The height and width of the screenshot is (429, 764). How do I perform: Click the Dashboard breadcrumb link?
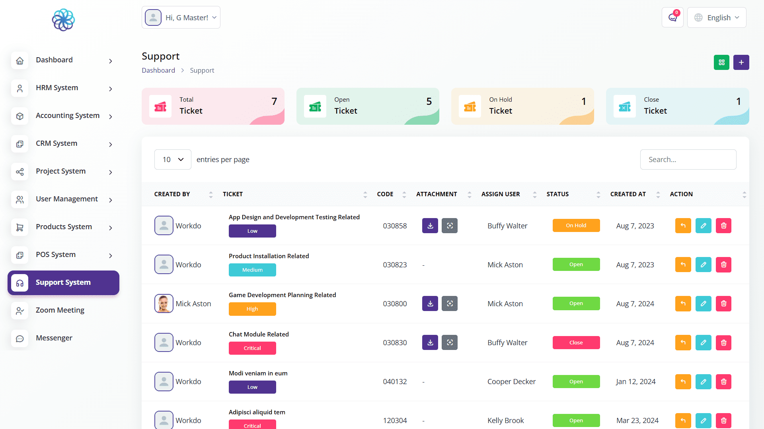(158, 70)
